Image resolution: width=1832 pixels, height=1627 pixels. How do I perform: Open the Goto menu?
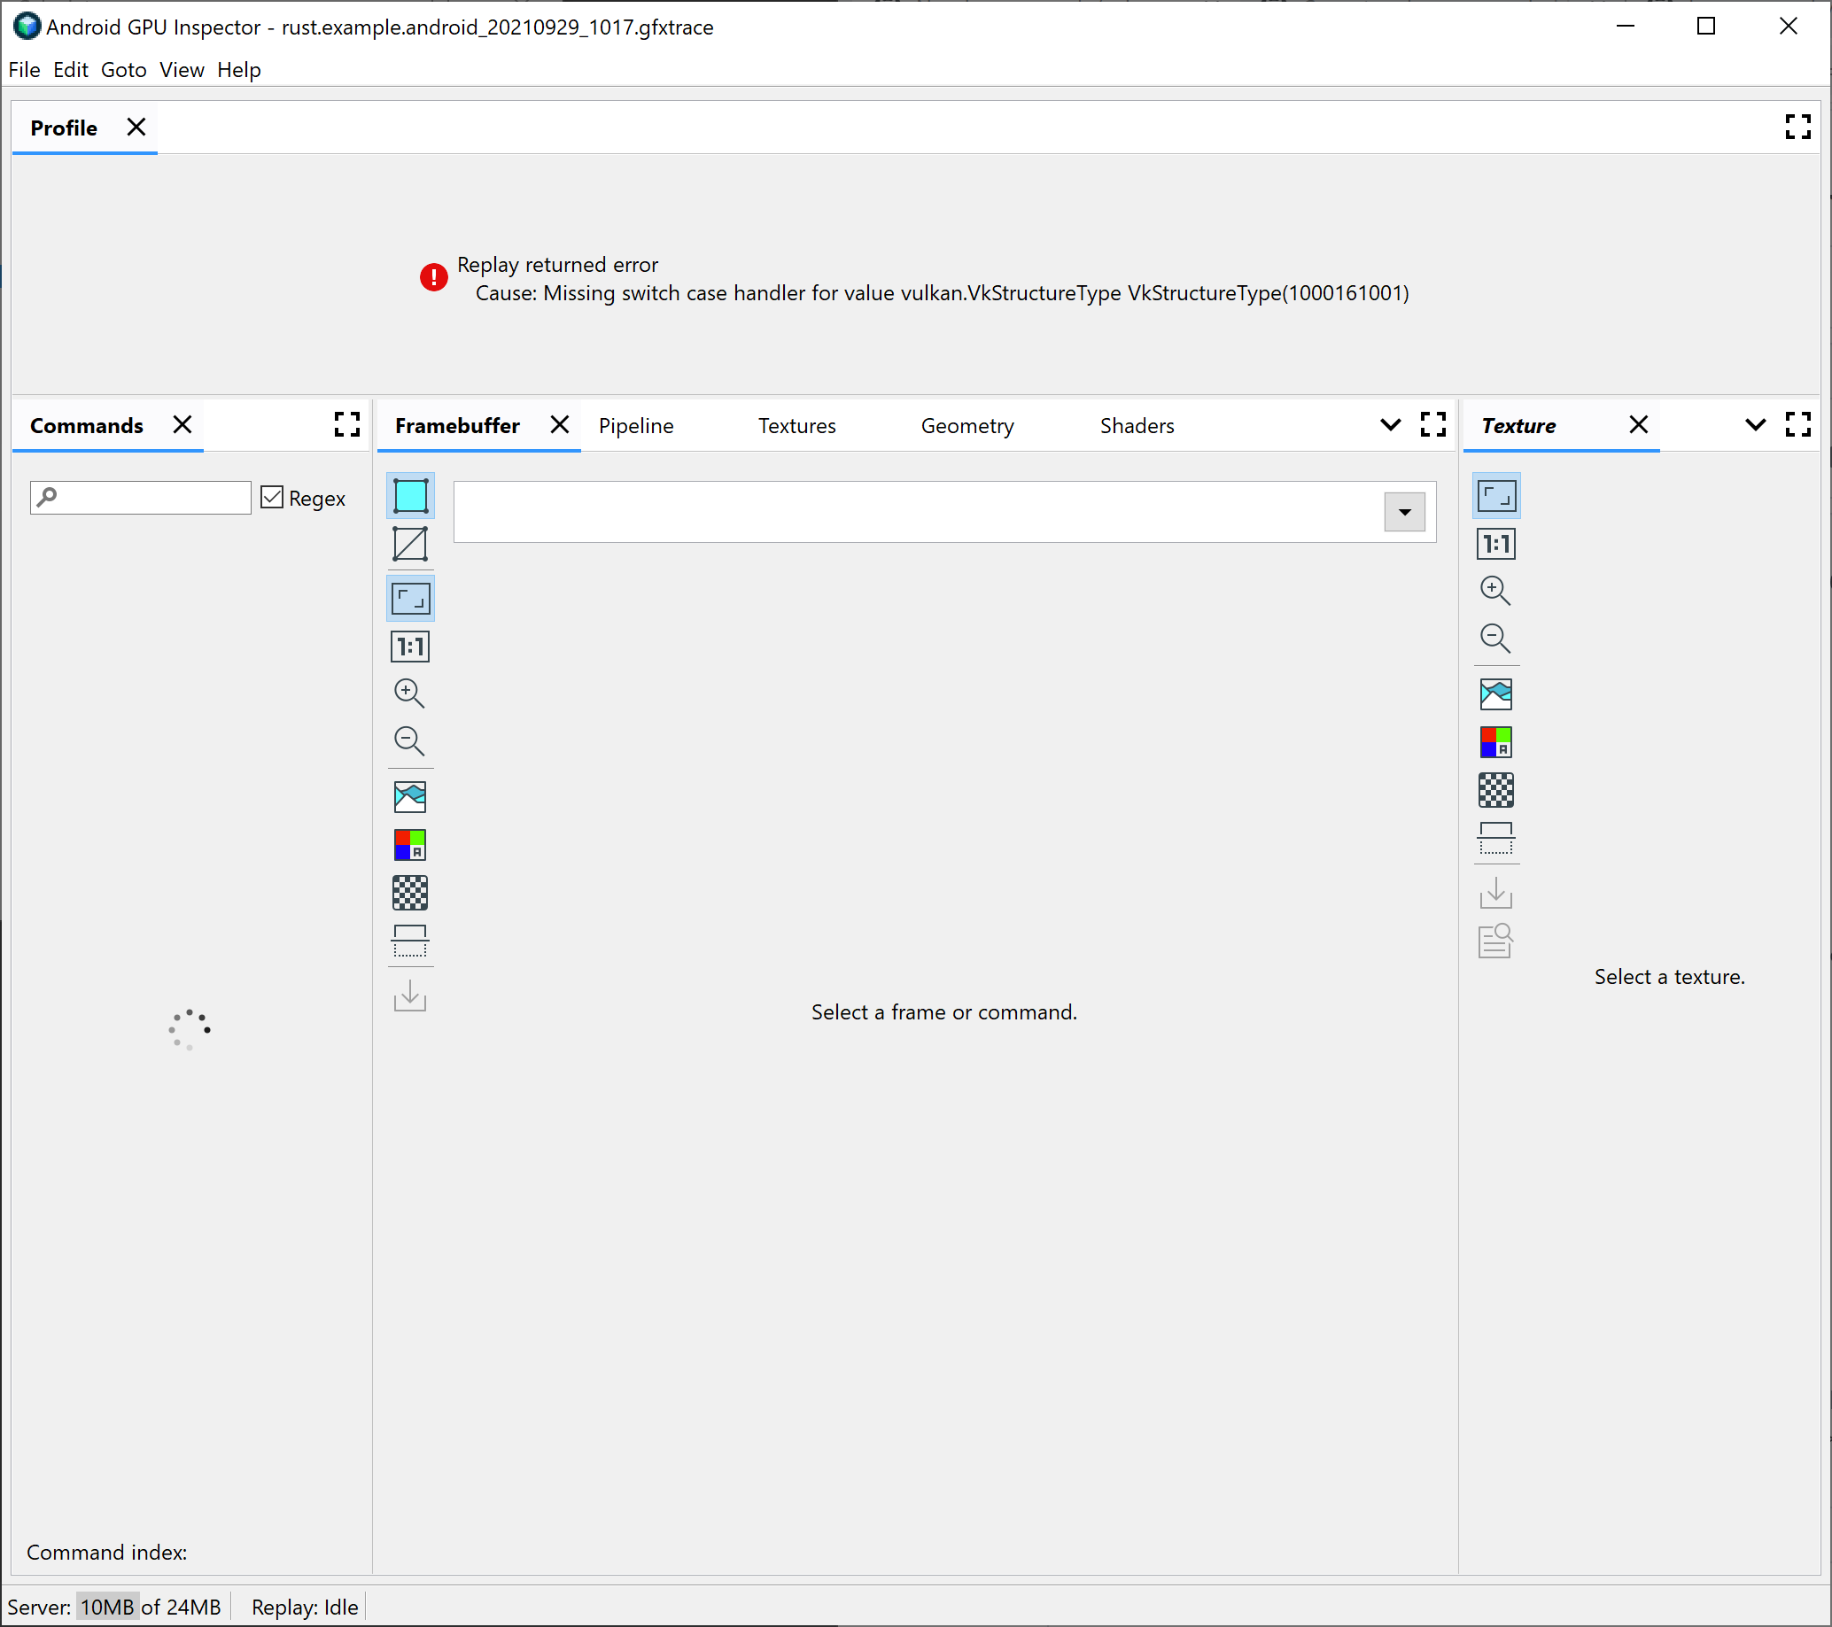[x=124, y=70]
